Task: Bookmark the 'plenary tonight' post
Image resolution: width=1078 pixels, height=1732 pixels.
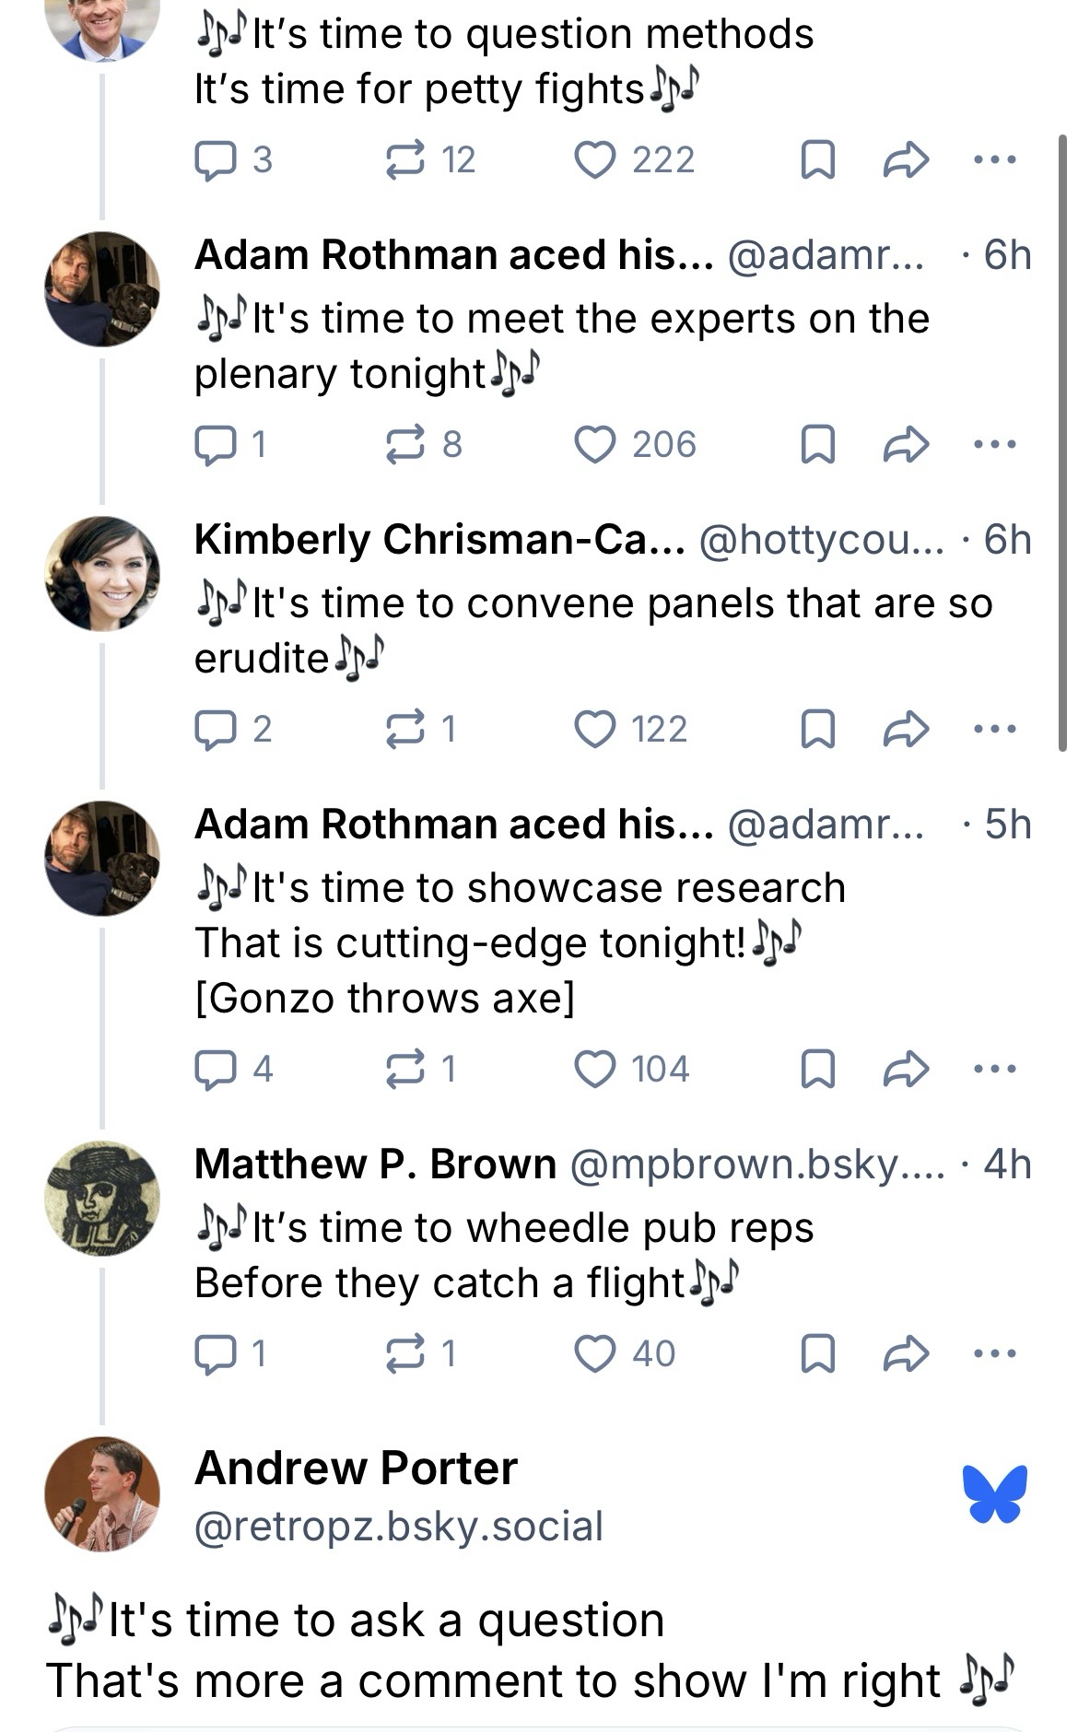Action: [x=818, y=445]
